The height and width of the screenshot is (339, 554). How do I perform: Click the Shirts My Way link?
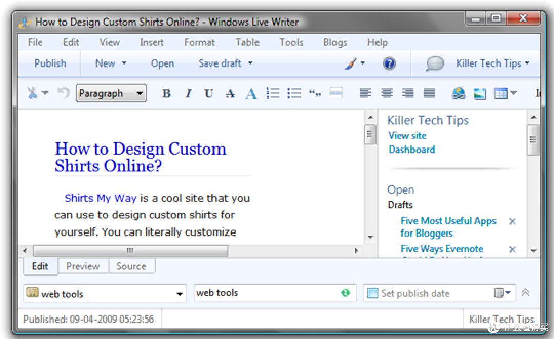point(101,198)
